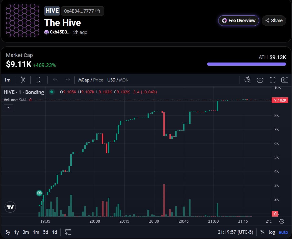Copy the 0x4E34...7777 contract address
This screenshot has height=239, width=292.
click(98, 11)
